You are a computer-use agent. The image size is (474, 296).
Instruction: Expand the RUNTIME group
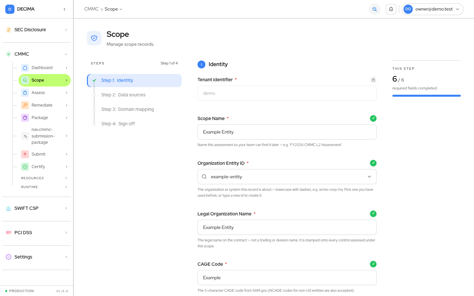44,187
